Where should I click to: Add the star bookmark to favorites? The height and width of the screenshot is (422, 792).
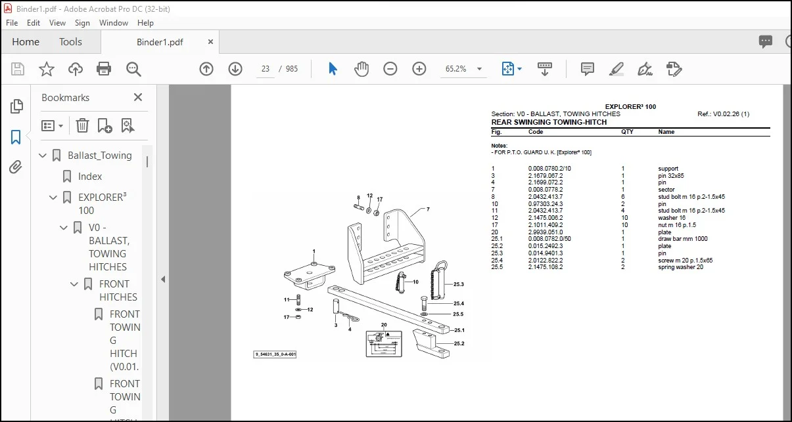(x=47, y=69)
